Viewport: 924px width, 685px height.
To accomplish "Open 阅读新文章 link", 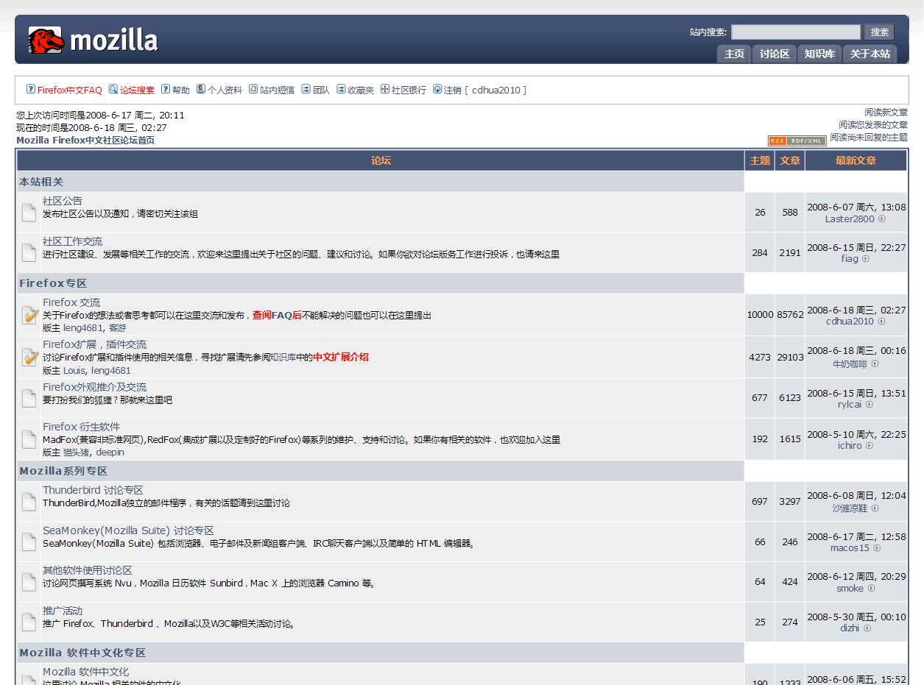I will [x=886, y=112].
